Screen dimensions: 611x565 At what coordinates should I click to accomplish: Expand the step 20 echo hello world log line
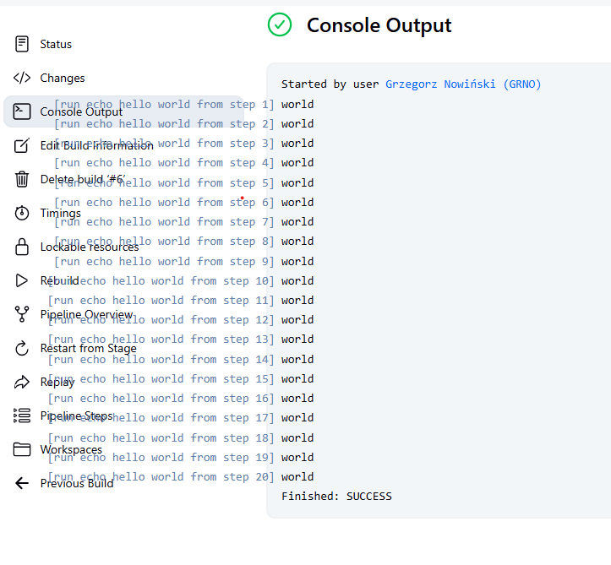(x=161, y=477)
